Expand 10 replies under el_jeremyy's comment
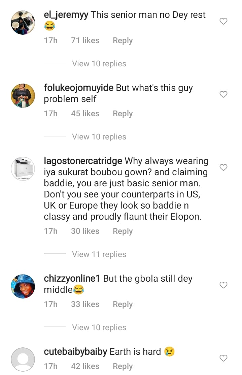Image resolution: width=242 pixels, height=375 pixels. [99, 64]
